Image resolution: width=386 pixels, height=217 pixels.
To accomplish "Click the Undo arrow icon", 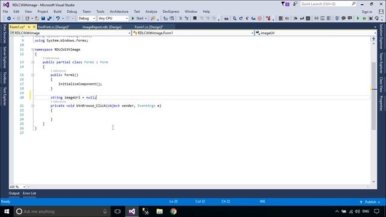I will 58,19.
